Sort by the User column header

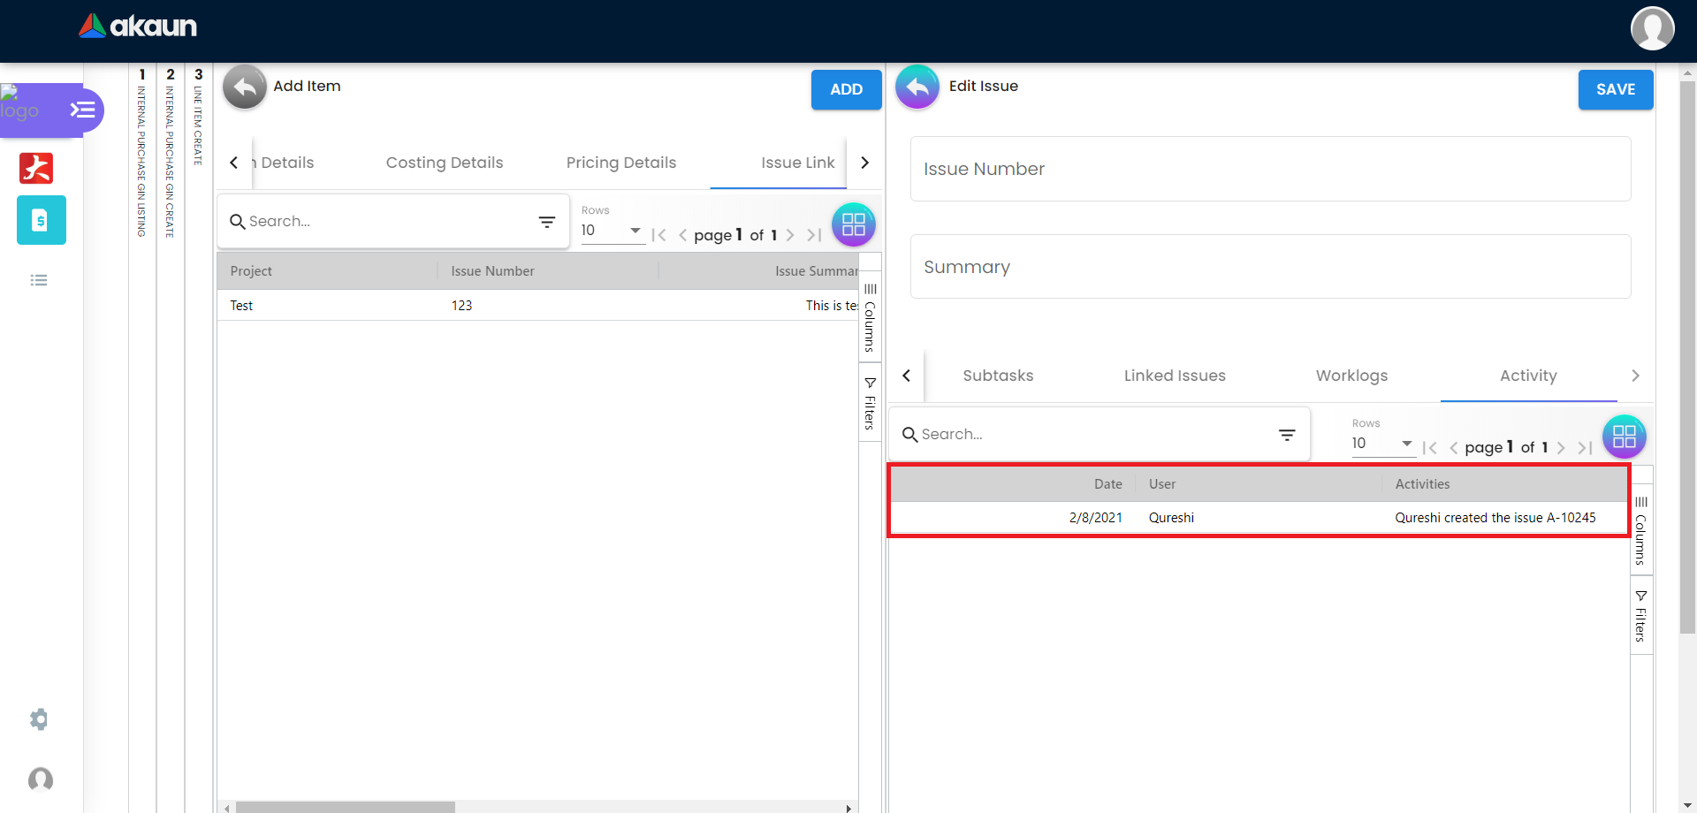tap(1259, 484)
